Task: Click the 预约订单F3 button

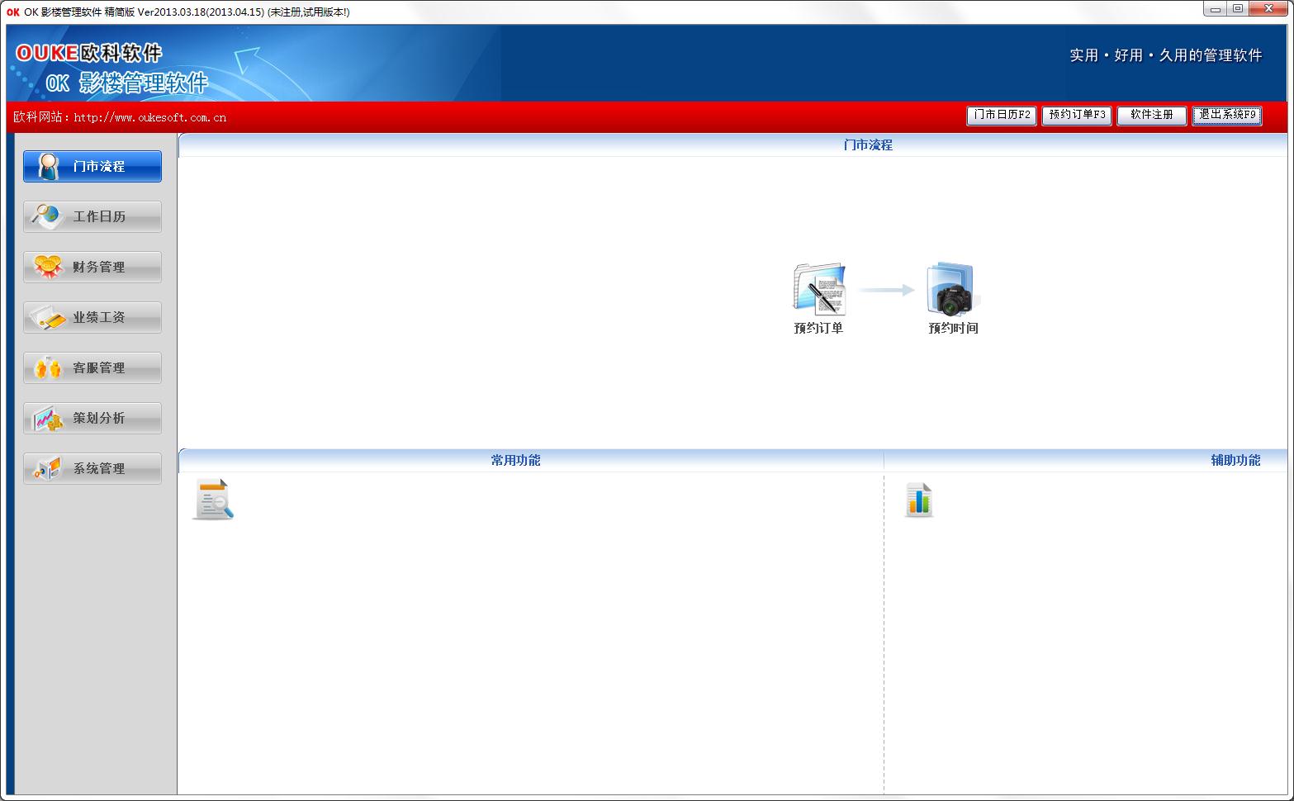Action: [1077, 116]
